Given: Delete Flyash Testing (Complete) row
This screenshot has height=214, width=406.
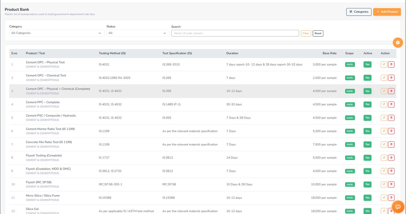Looking at the screenshot, I should click(391, 158).
